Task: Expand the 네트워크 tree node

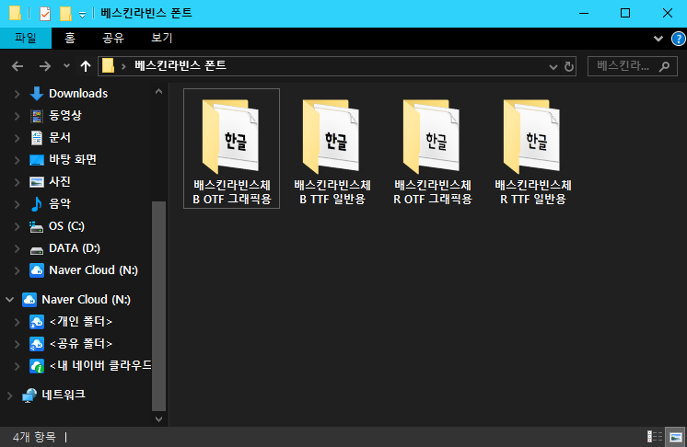Action: point(9,395)
